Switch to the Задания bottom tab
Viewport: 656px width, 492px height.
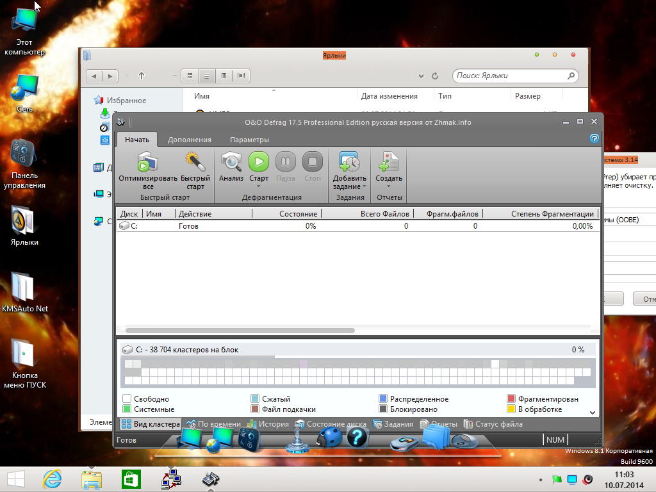point(393,424)
